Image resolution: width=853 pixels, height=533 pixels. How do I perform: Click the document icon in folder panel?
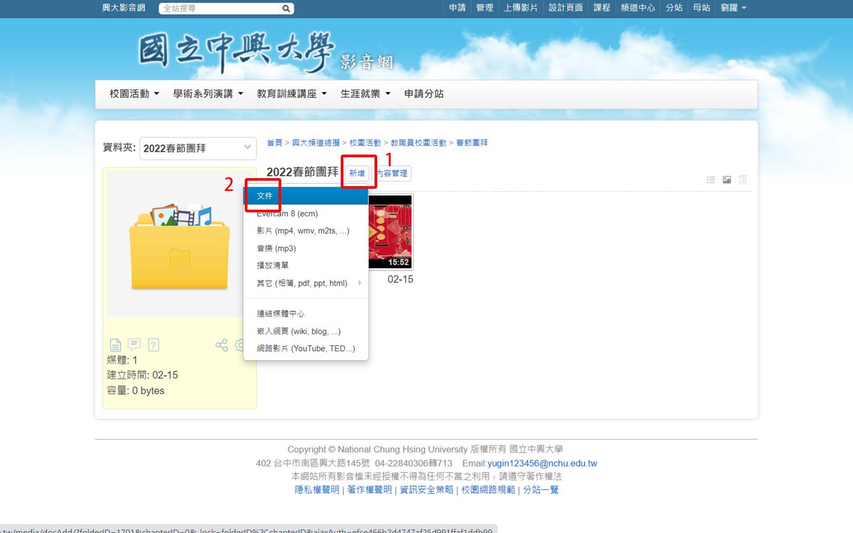[x=115, y=345]
